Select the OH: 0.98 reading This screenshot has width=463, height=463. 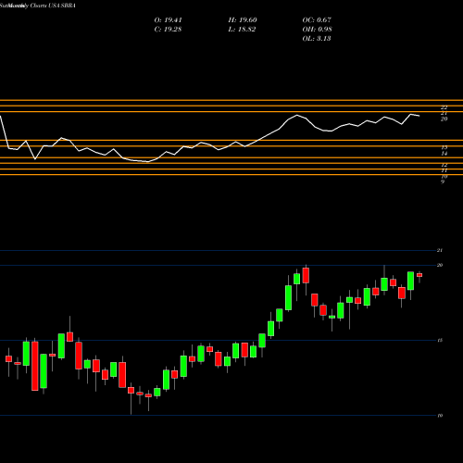click(x=317, y=30)
